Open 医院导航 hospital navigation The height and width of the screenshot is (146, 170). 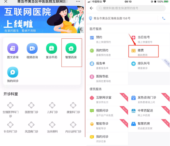[x=107, y=79]
